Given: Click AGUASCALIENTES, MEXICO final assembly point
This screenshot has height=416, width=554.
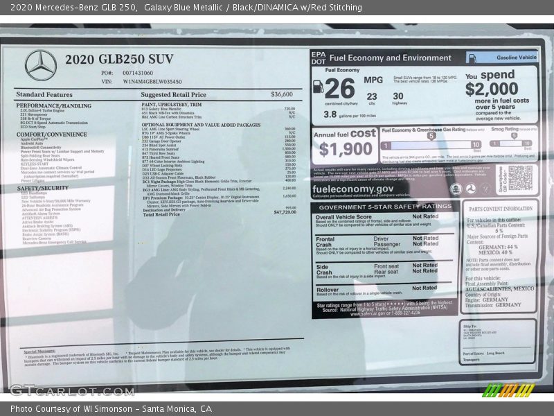Looking at the screenshot, I should (499, 288).
